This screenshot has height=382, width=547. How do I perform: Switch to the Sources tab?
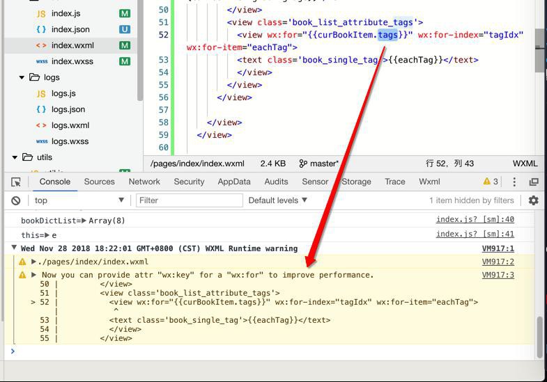99,182
